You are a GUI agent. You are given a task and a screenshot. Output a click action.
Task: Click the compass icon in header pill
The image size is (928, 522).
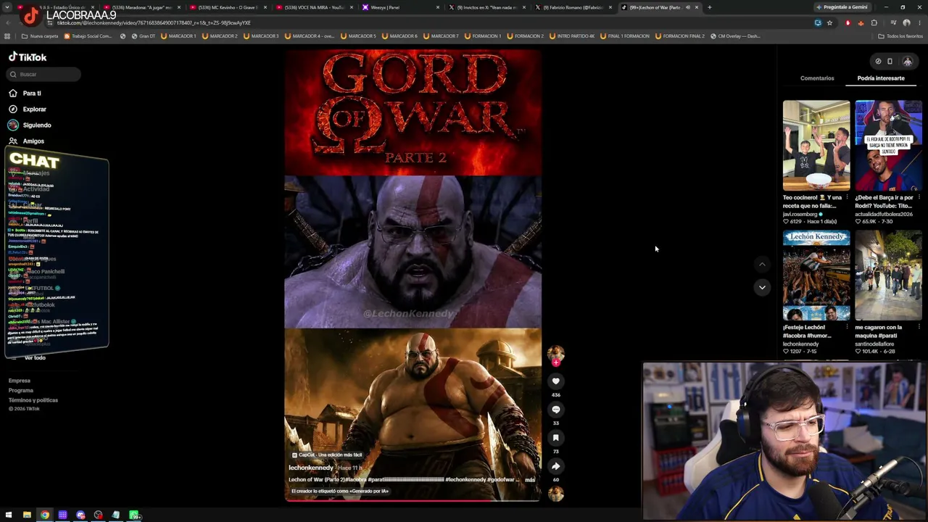(878, 62)
